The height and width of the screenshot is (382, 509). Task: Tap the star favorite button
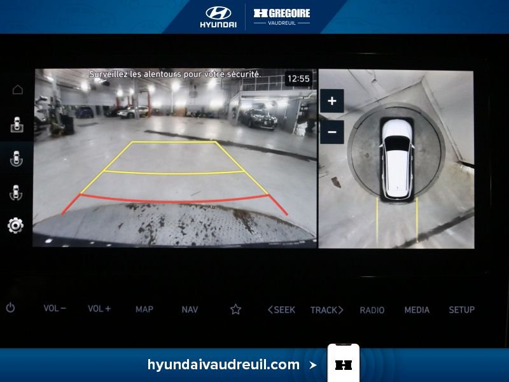pos(235,309)
